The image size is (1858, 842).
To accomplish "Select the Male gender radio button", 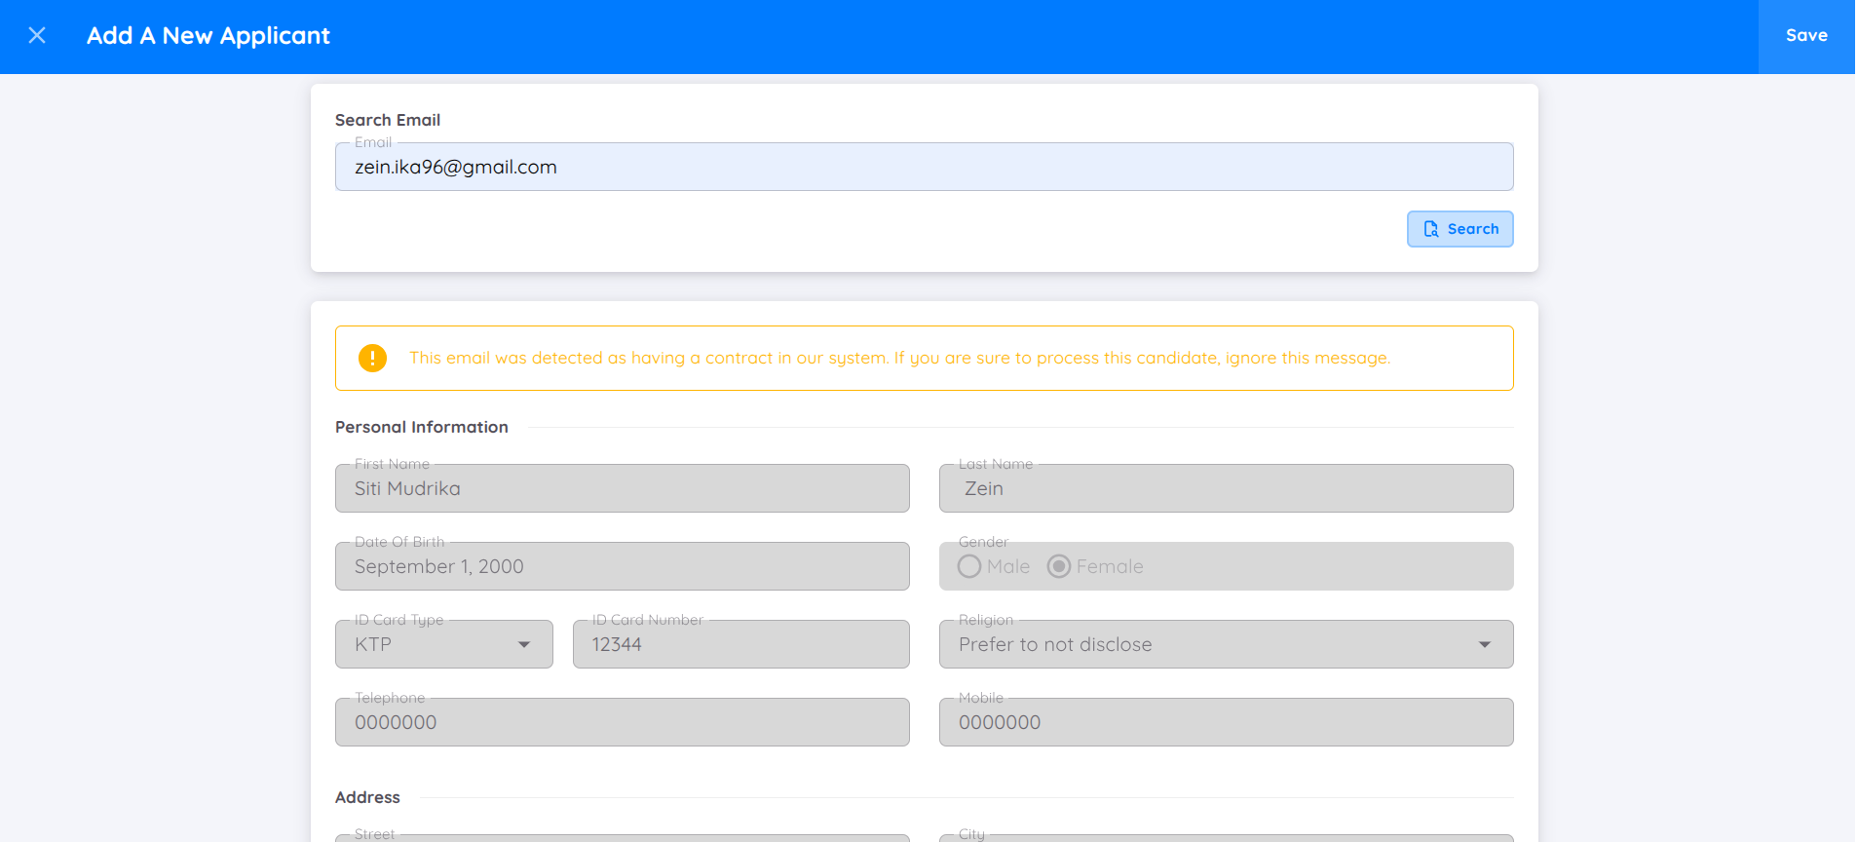I will pyautogui.click(x=969, y=566).
